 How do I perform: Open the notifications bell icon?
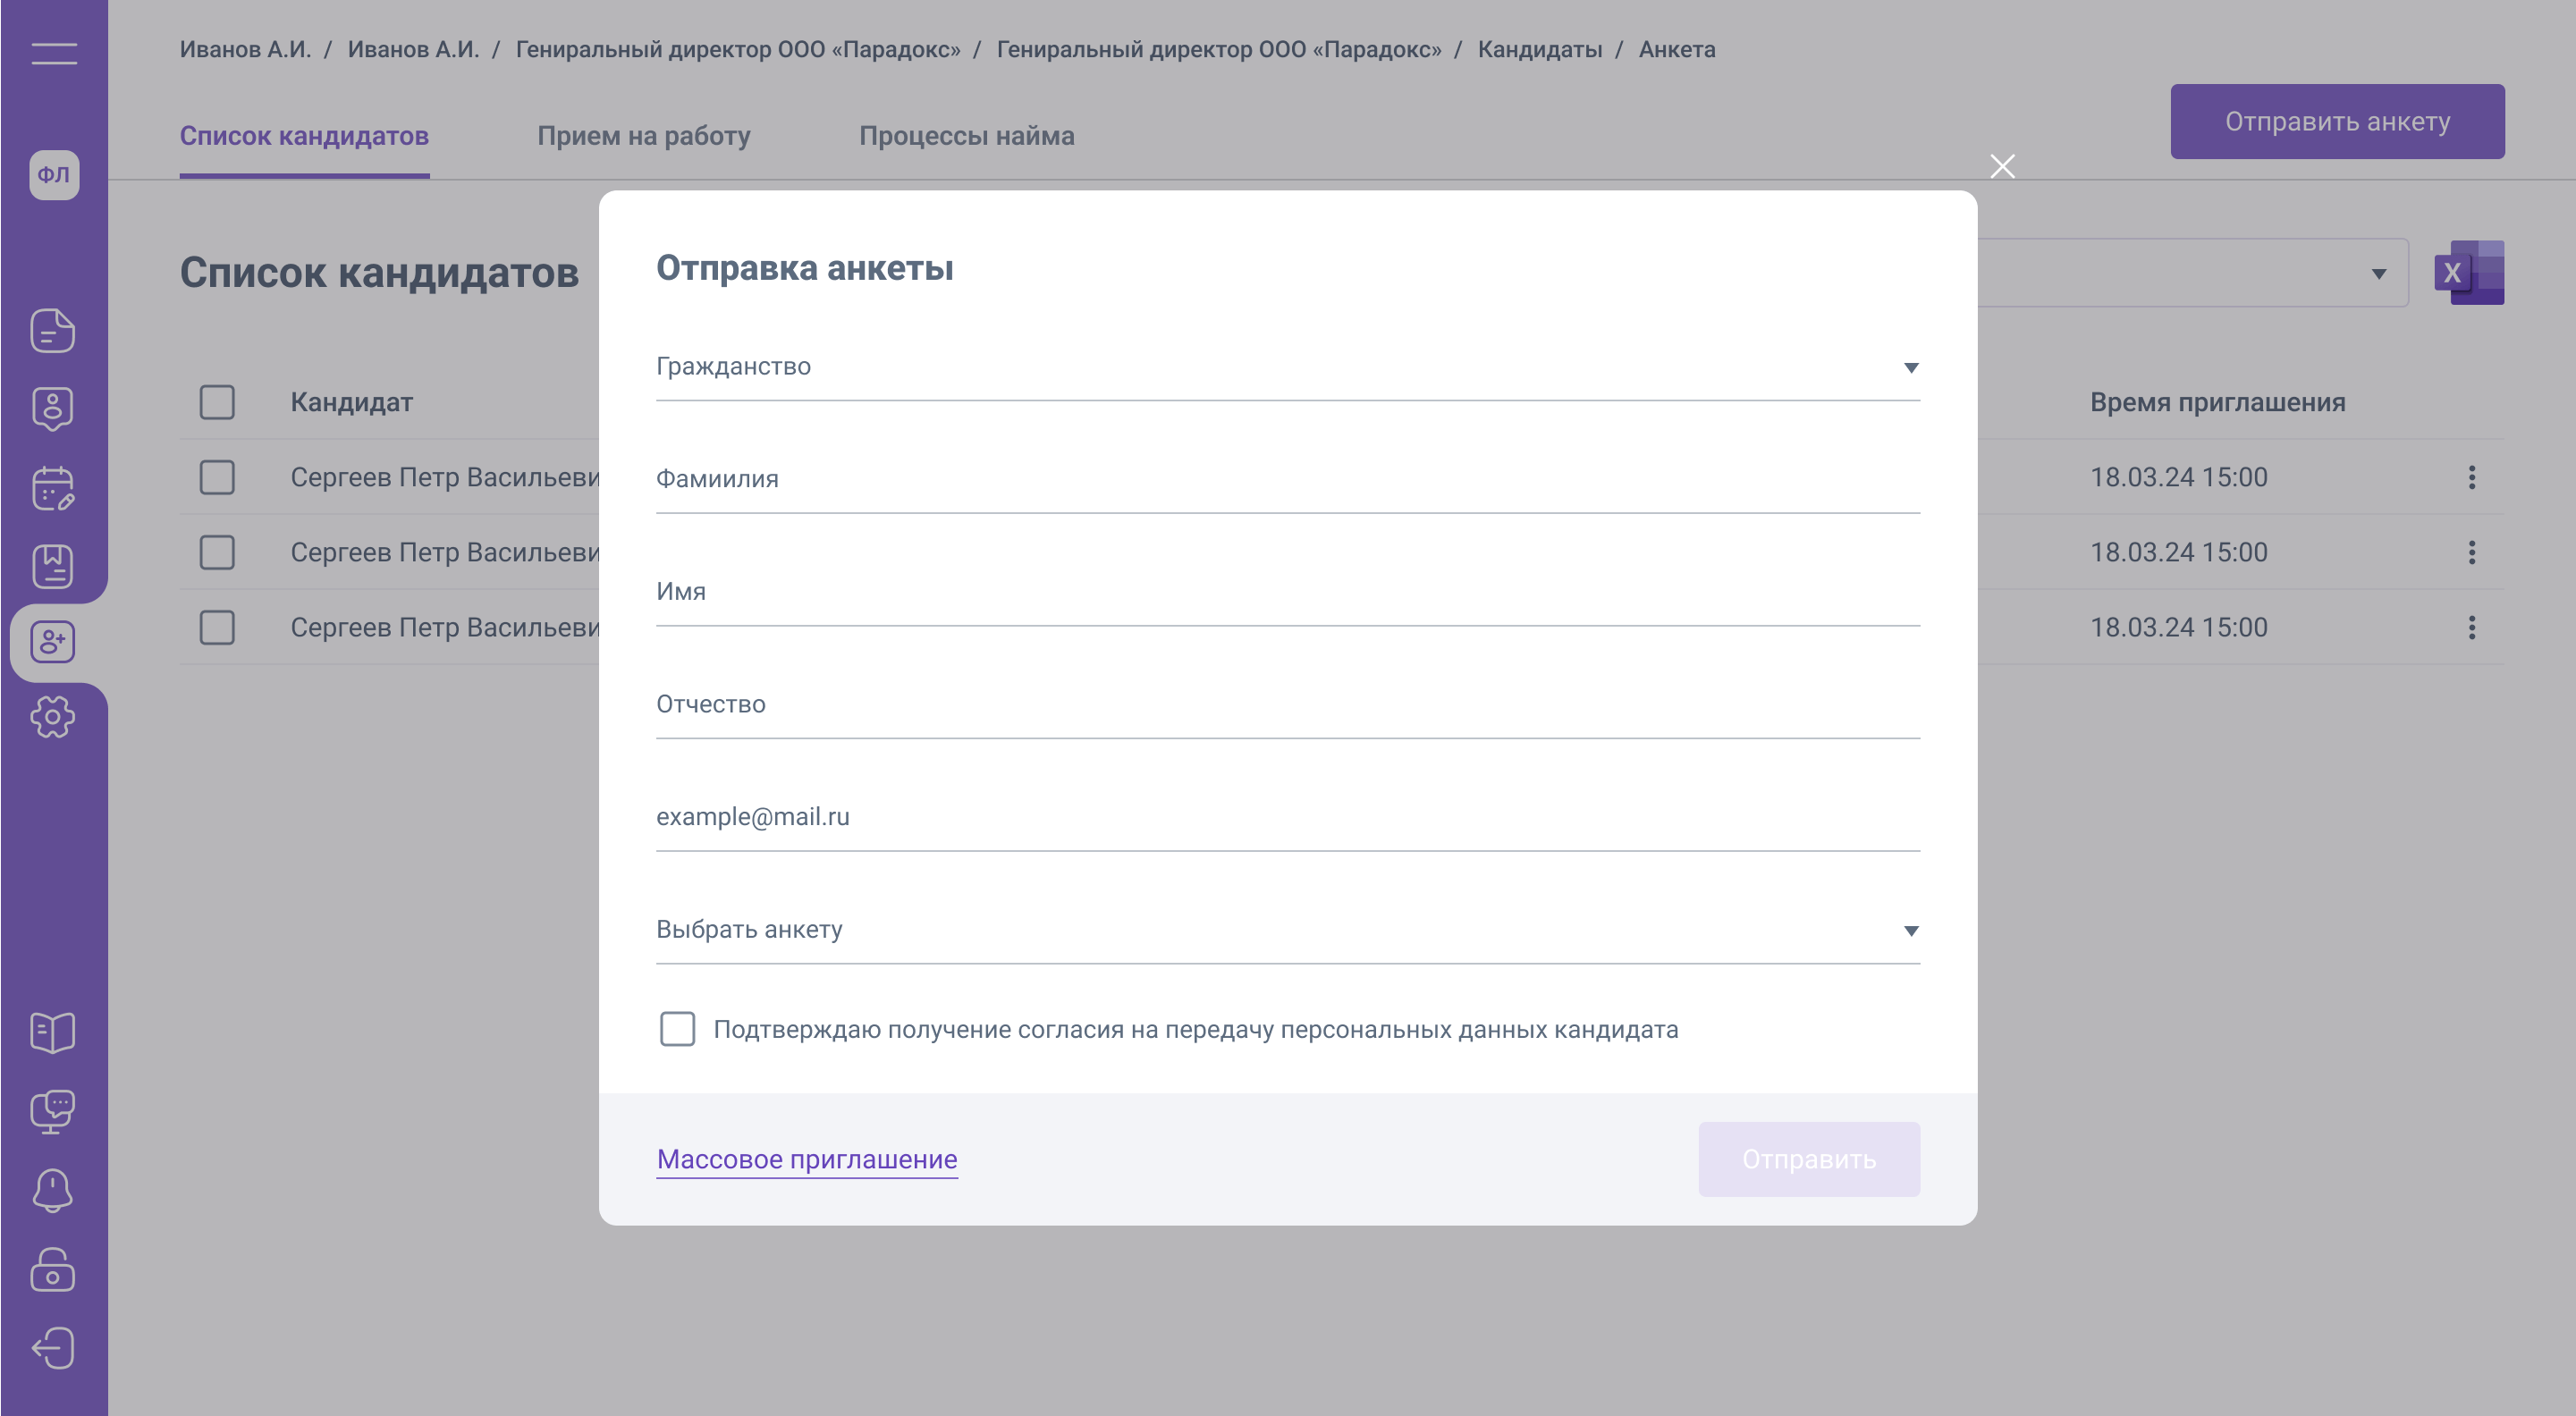[x=53, y=1190]
